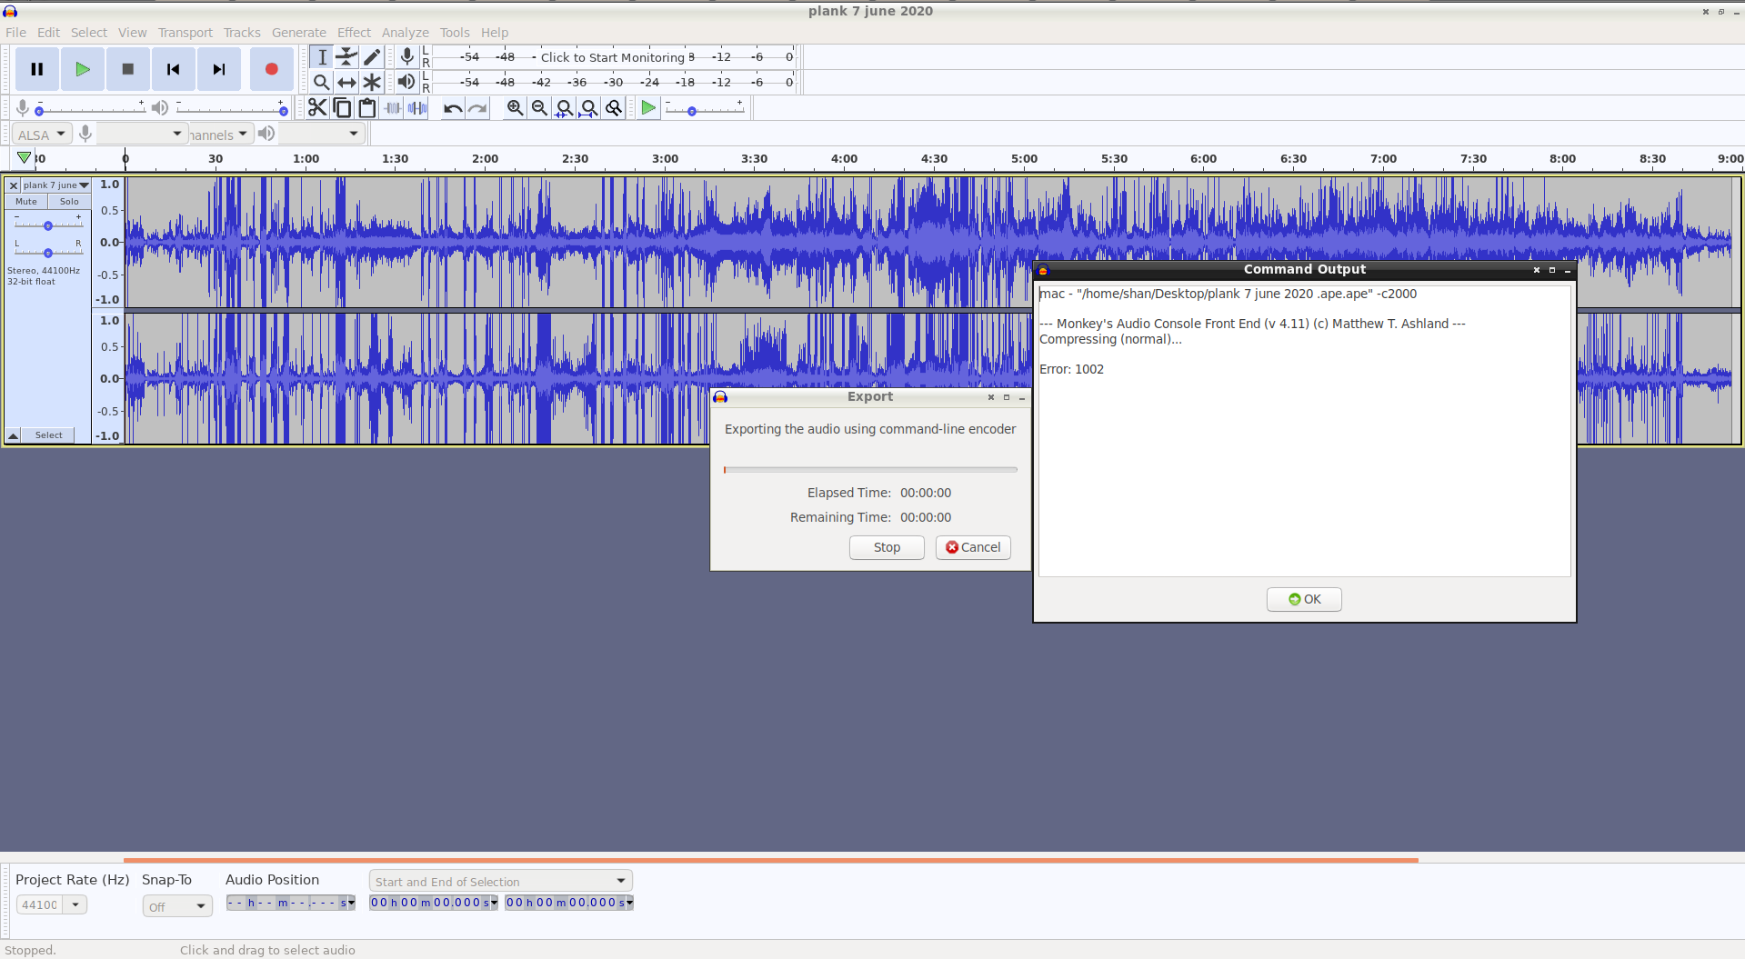Collapse the track using bottom arrow
1745x959 pixels.
pyautogui.click(x=14, y=435)
